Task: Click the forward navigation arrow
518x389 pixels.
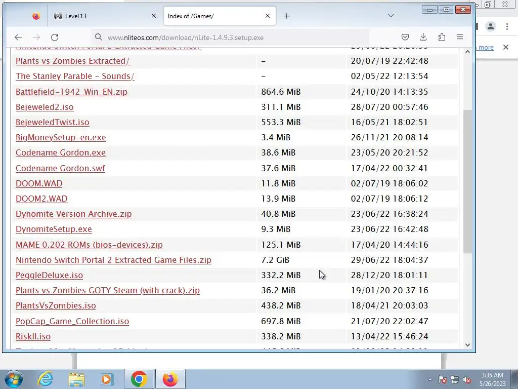Action: point(36,37)
